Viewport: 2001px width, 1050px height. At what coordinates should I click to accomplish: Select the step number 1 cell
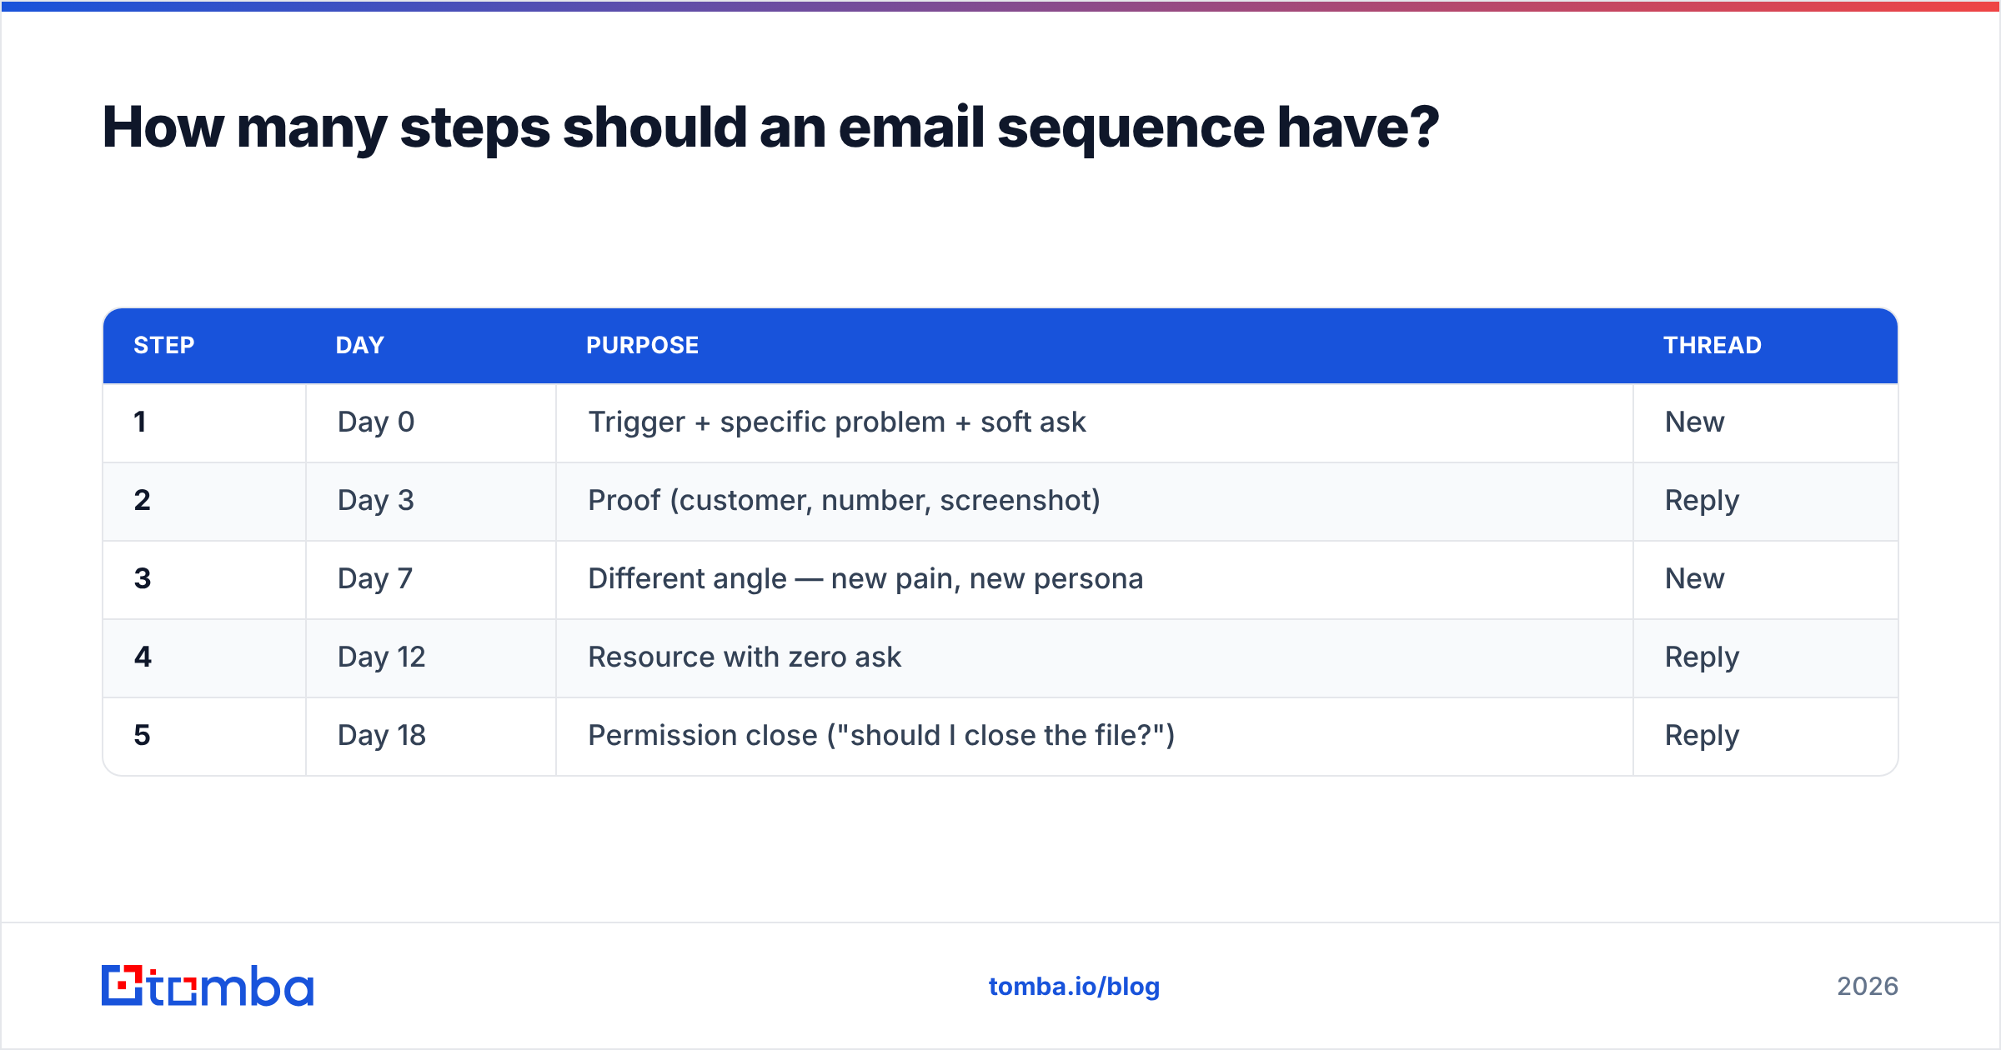click(x=204, y=422)
